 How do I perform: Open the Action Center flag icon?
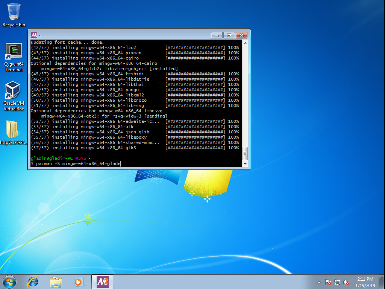328,282
